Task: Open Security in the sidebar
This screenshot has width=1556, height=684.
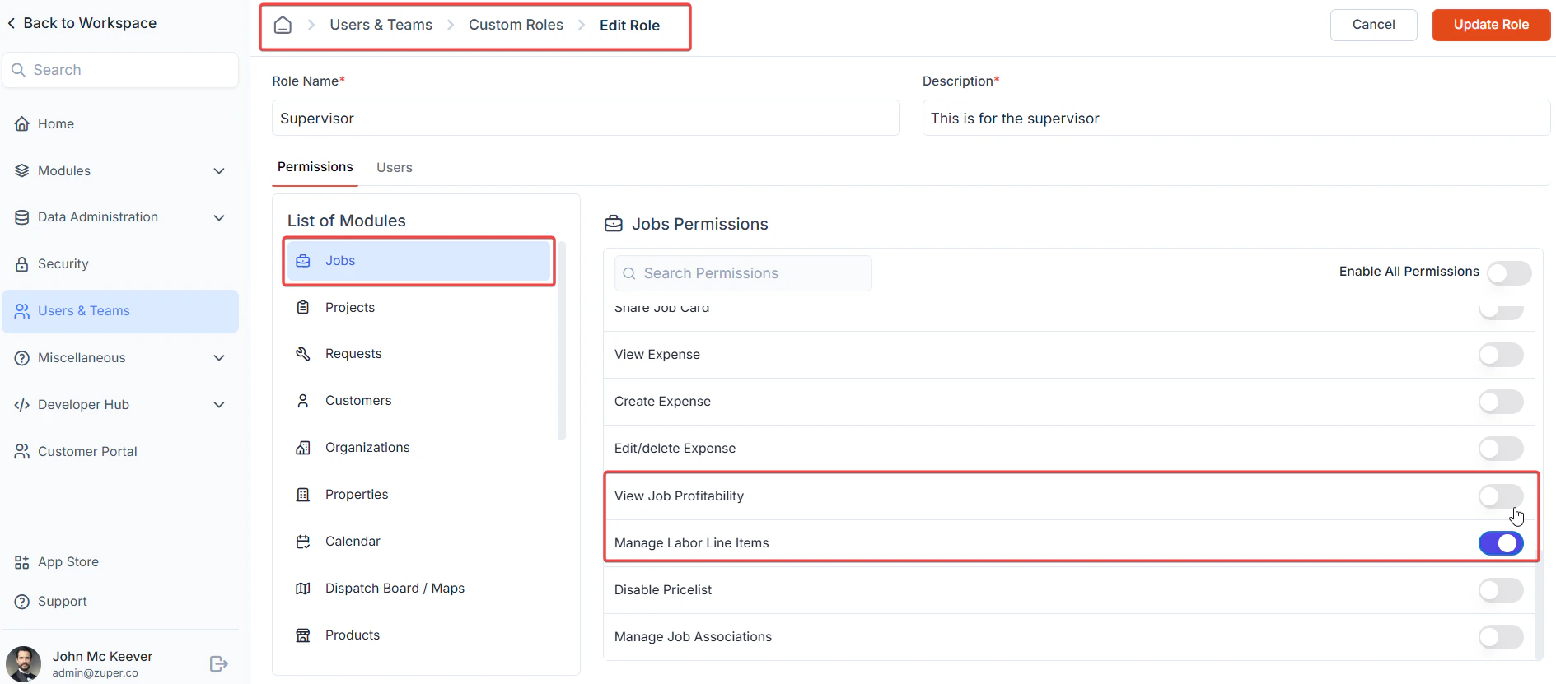Action: click(x=120, y=264)
